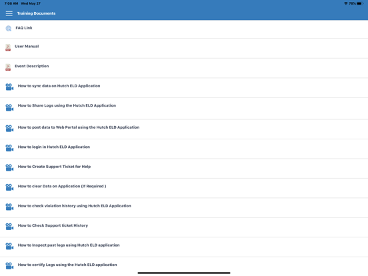
Task: Select 'How to Inspect past logs' item
Action: [x=184, y=247]
